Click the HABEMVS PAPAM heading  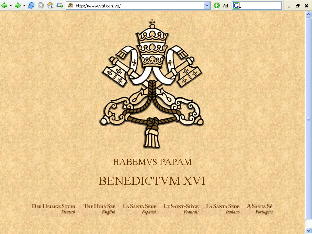pyautogui.click(x=152, y=162)
